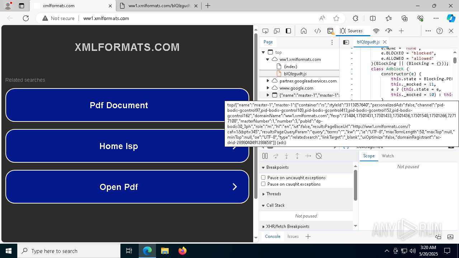
Task: Collapse the top frame tree node
Action: tap(263, 52)
